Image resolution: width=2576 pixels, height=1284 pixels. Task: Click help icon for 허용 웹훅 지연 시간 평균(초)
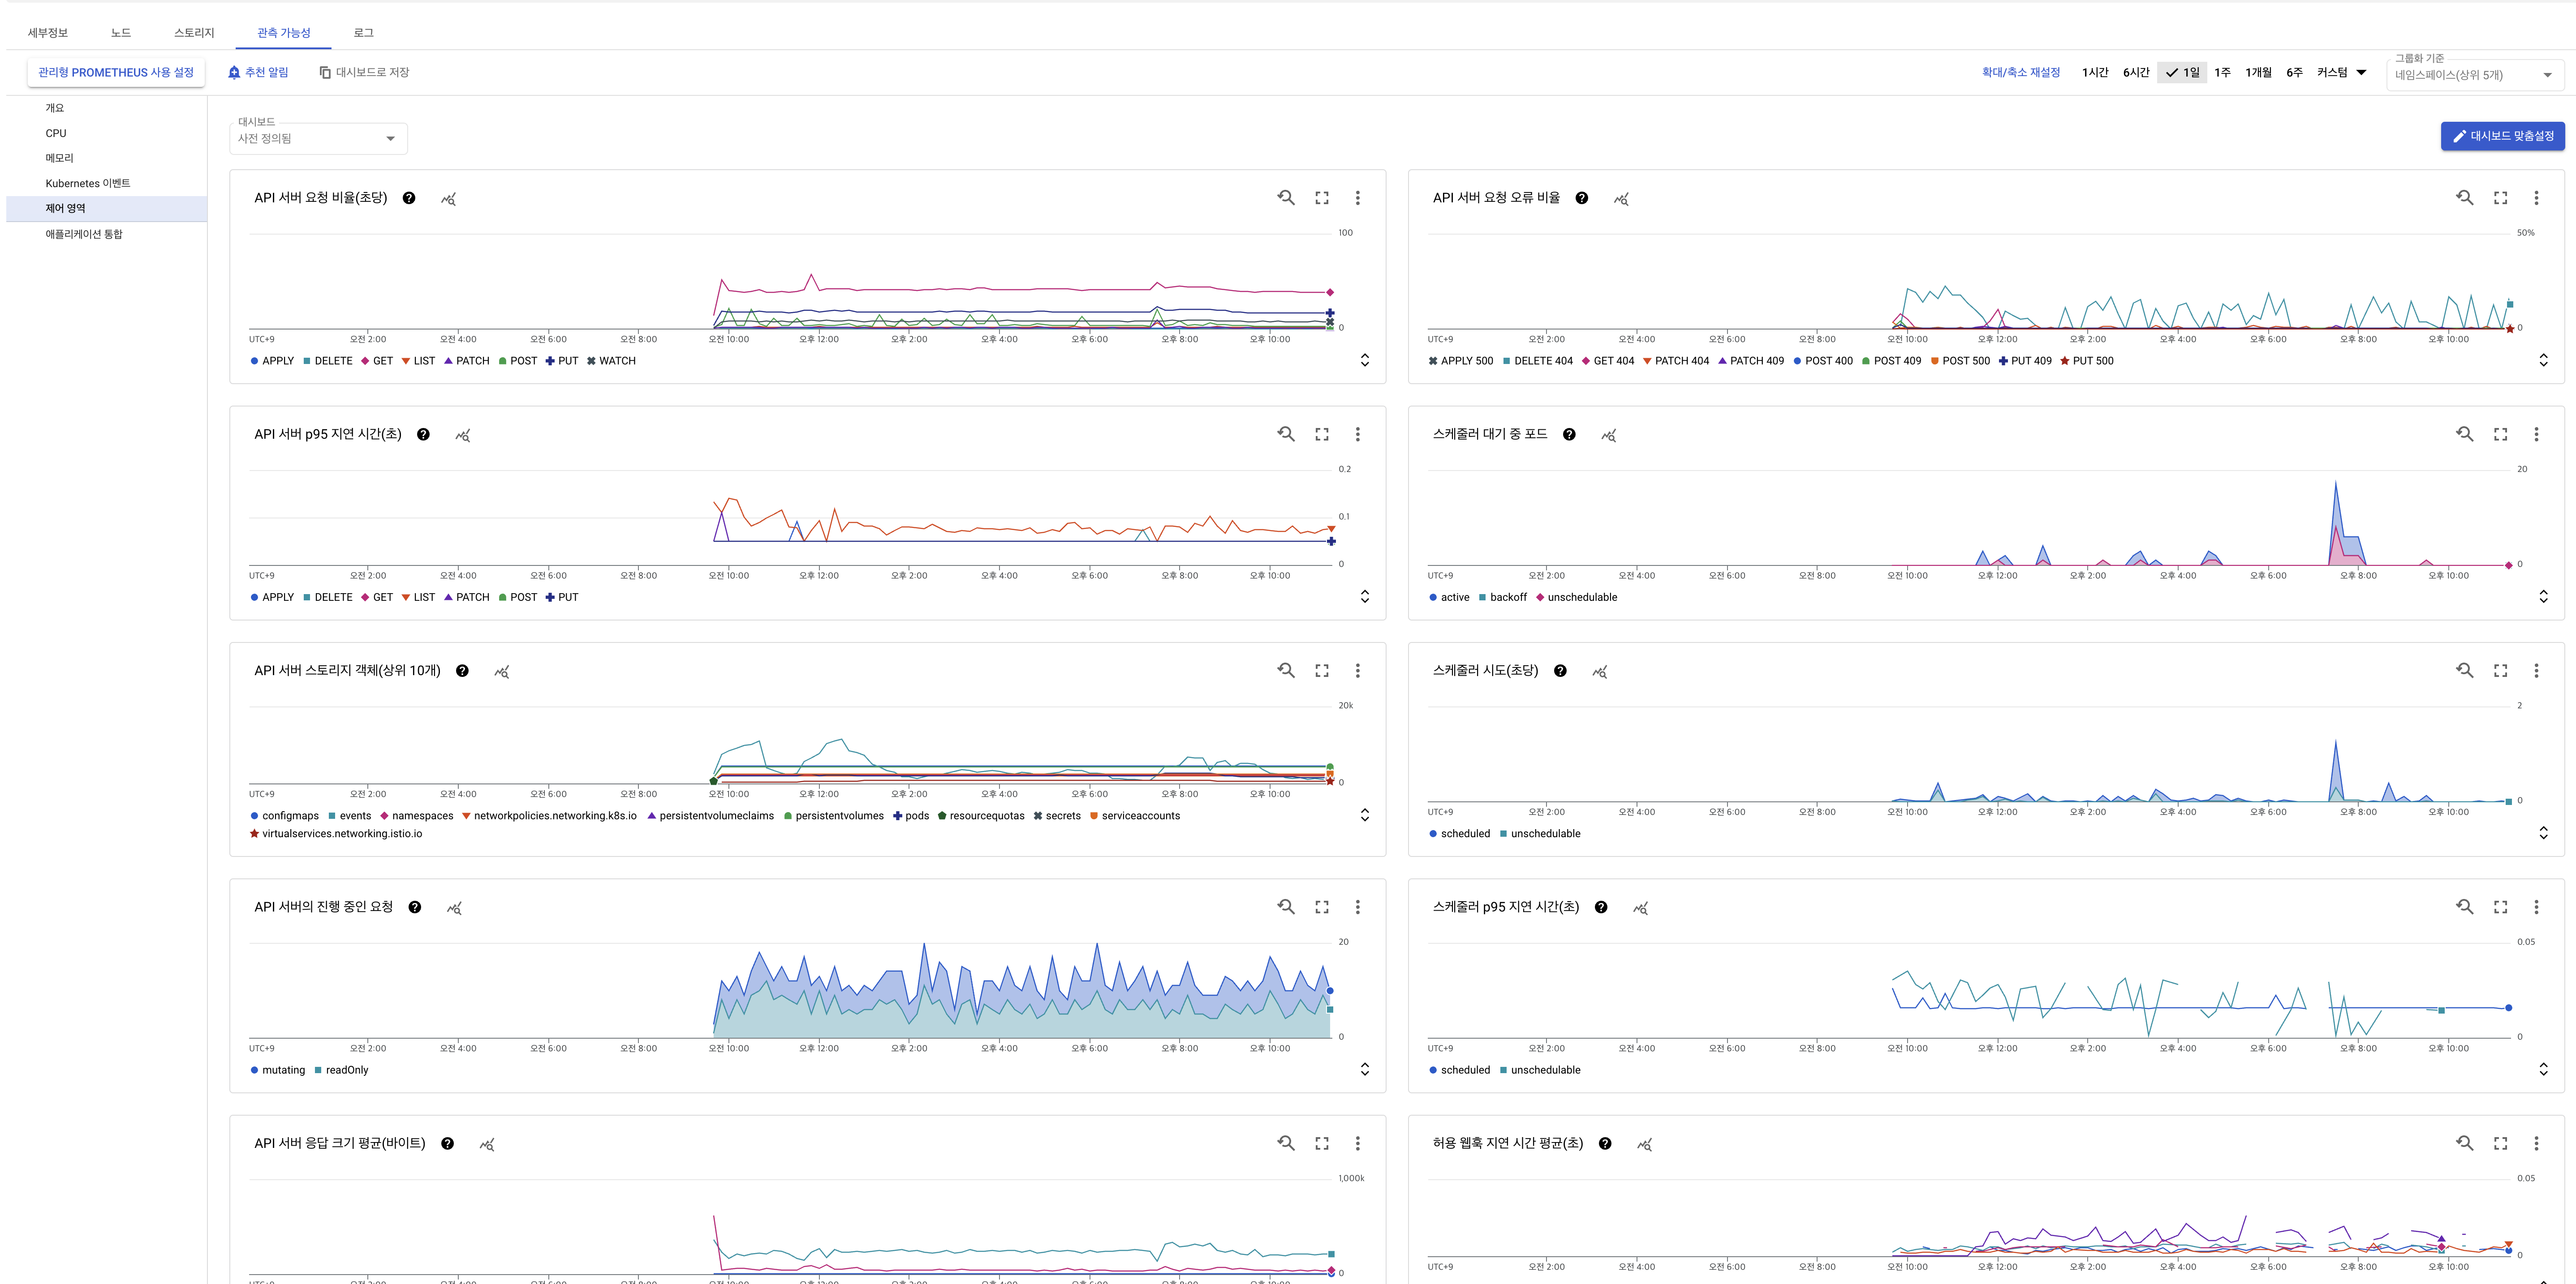tap(1605, 1143)
